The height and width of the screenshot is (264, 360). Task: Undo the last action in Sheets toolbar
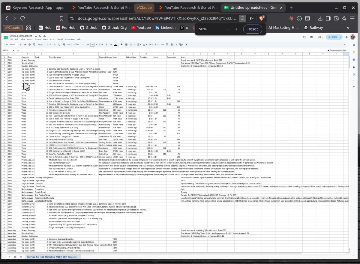pyautogui.click(x=20, y=44)
